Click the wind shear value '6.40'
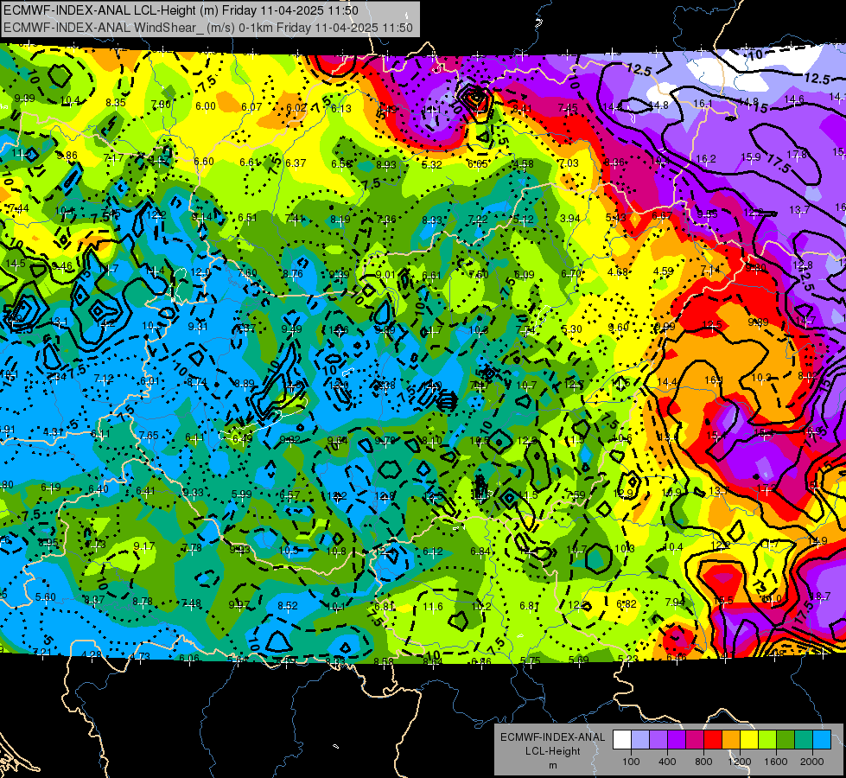The image size is (846, 778). click(99, 489)
